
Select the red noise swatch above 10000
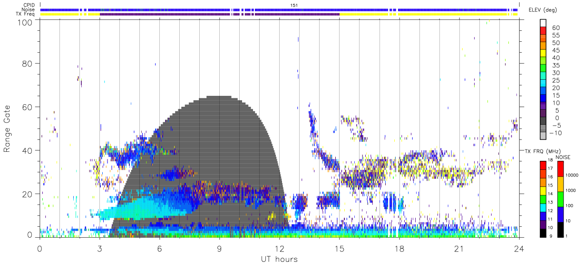561,168
